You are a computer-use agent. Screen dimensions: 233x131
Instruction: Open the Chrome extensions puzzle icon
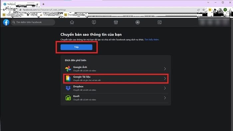[x=215, y=10]
